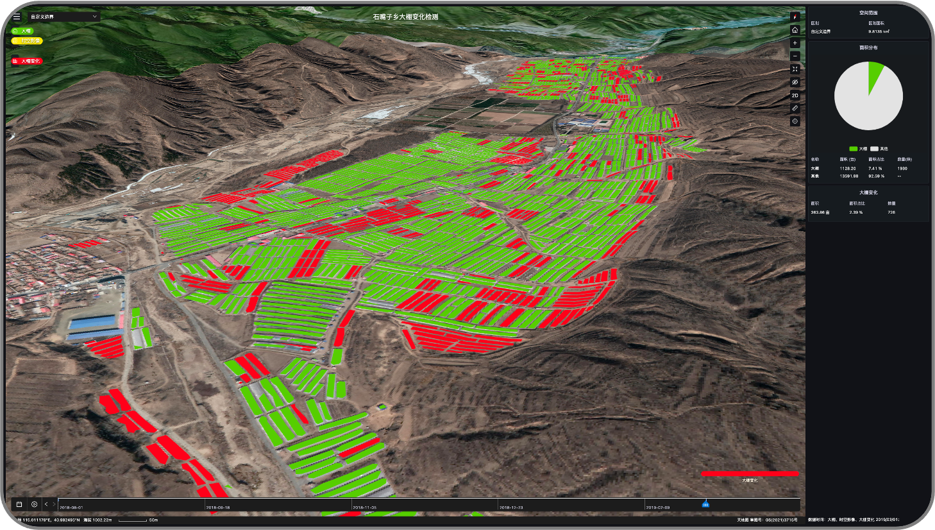Image resolution: width=935 pixels, height=530 pixels.
Task: Step to previous timeline date
Action: pyautogui.click(x=46, y=504)
